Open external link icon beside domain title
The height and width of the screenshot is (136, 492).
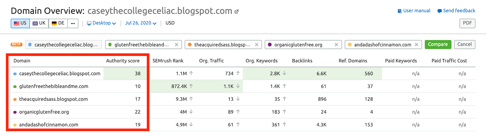[x=236, y=12]
